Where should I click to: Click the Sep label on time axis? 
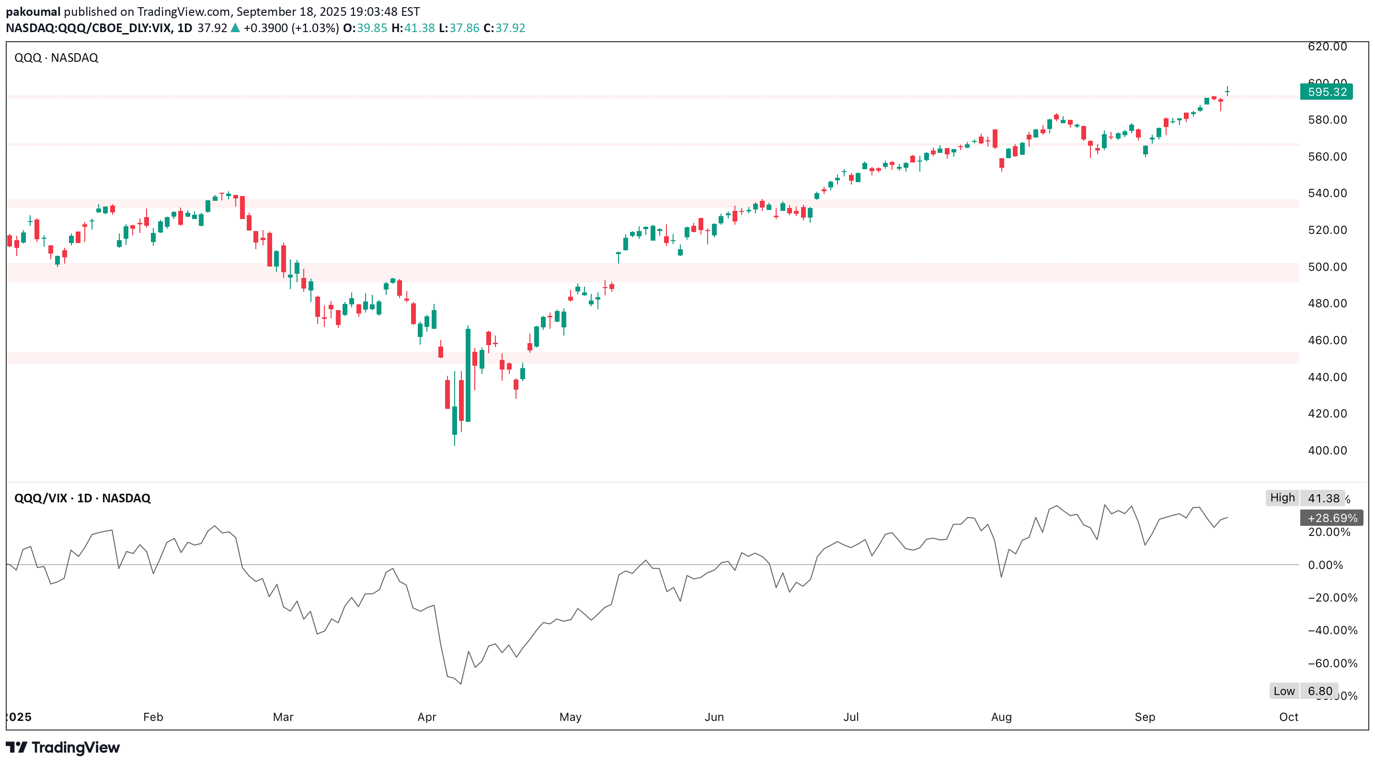[1145, 717]
